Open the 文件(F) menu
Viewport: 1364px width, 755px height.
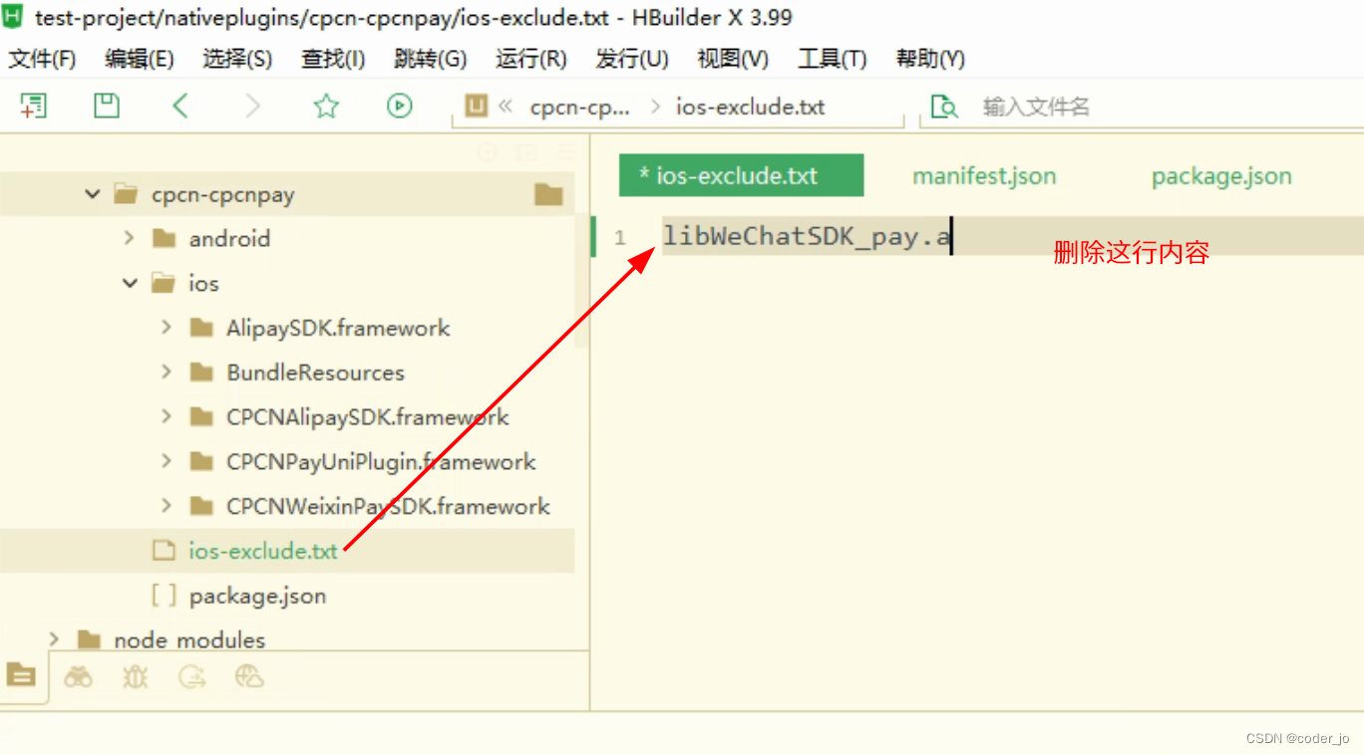[43, 59]
